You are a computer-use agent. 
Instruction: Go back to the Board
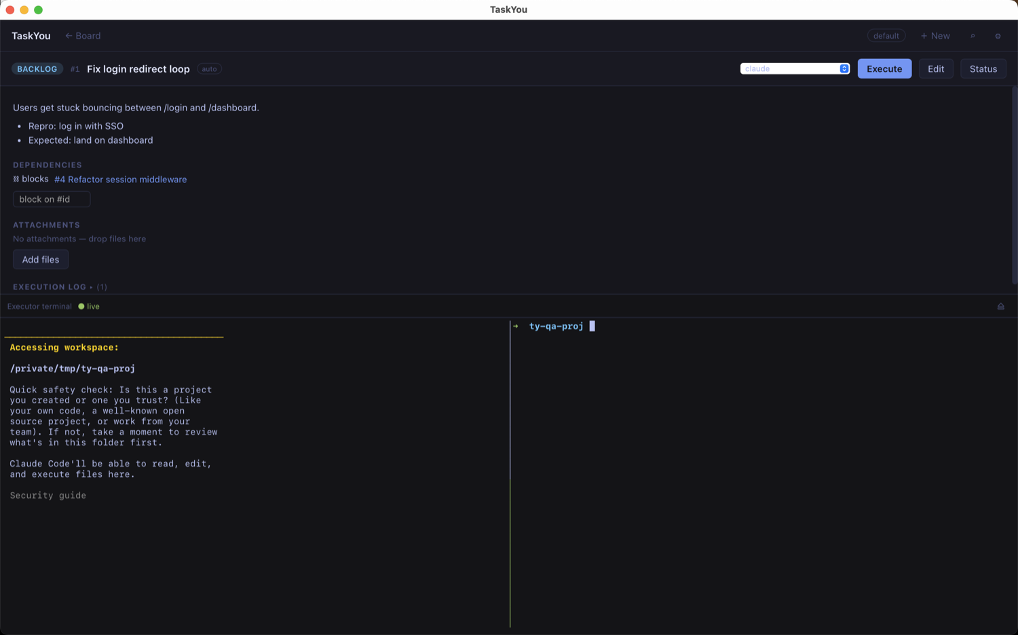point(83,36)
